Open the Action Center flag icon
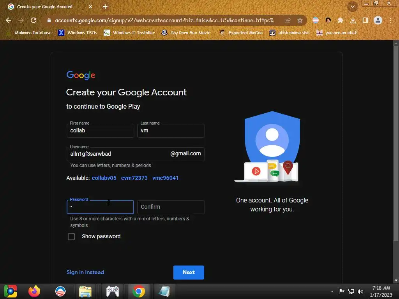Image resolution: width=399 pixels, height=299 pixels. [x=341, y=291]
